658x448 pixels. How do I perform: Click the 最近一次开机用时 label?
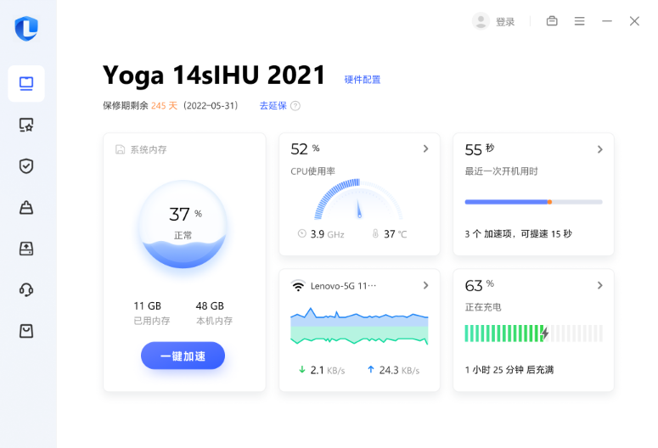[501, 171]
